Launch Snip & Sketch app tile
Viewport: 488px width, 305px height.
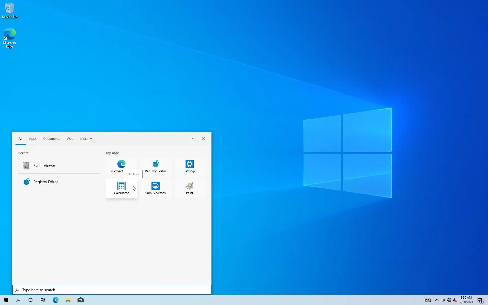[155, 188]
